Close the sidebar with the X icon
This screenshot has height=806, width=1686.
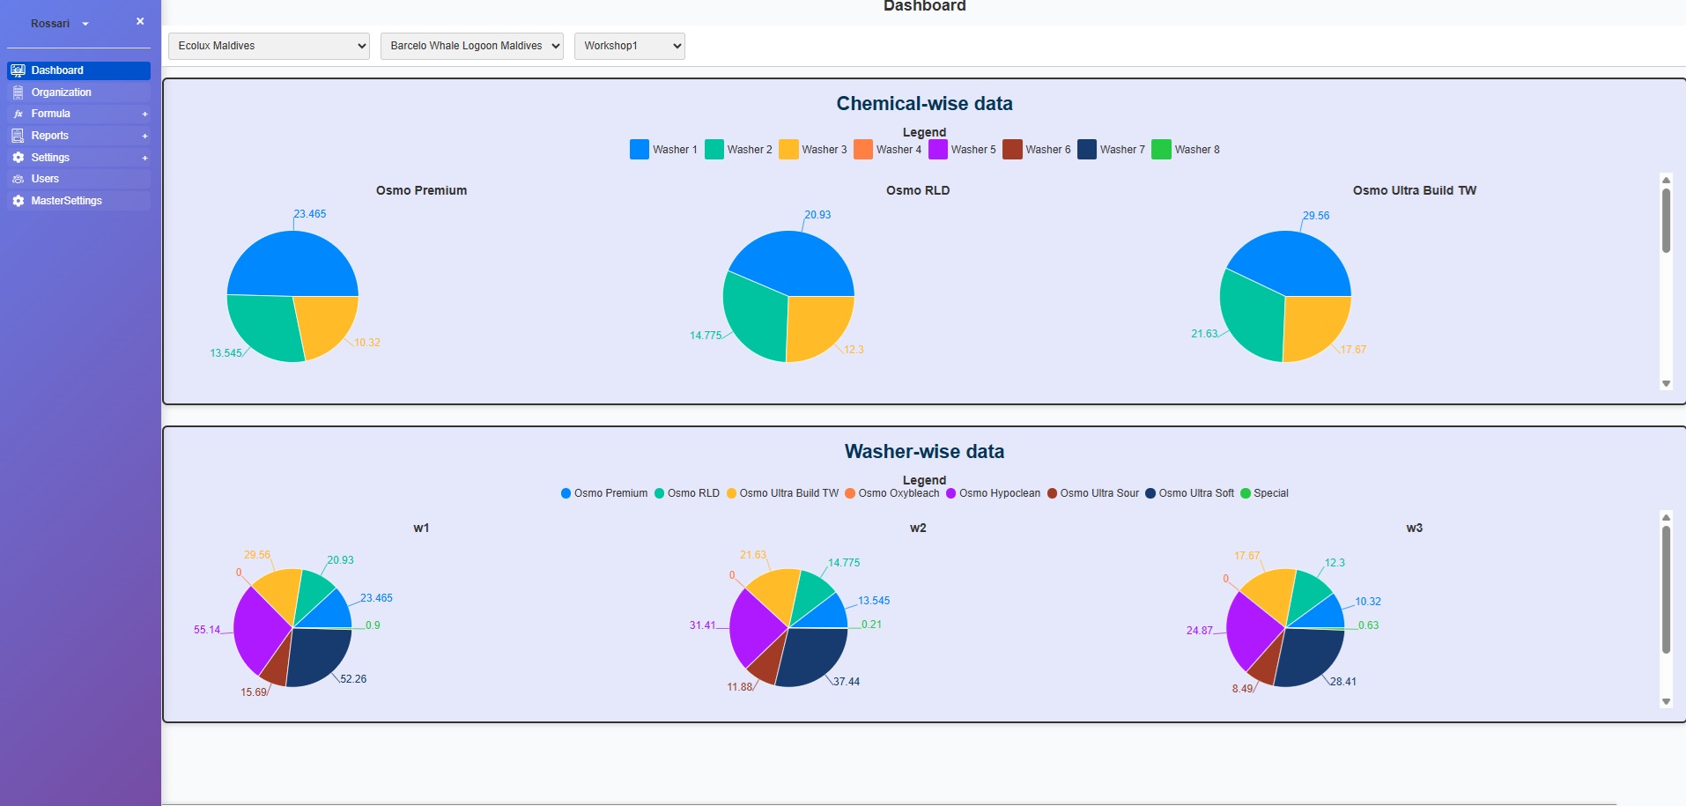tap(140, 21)
